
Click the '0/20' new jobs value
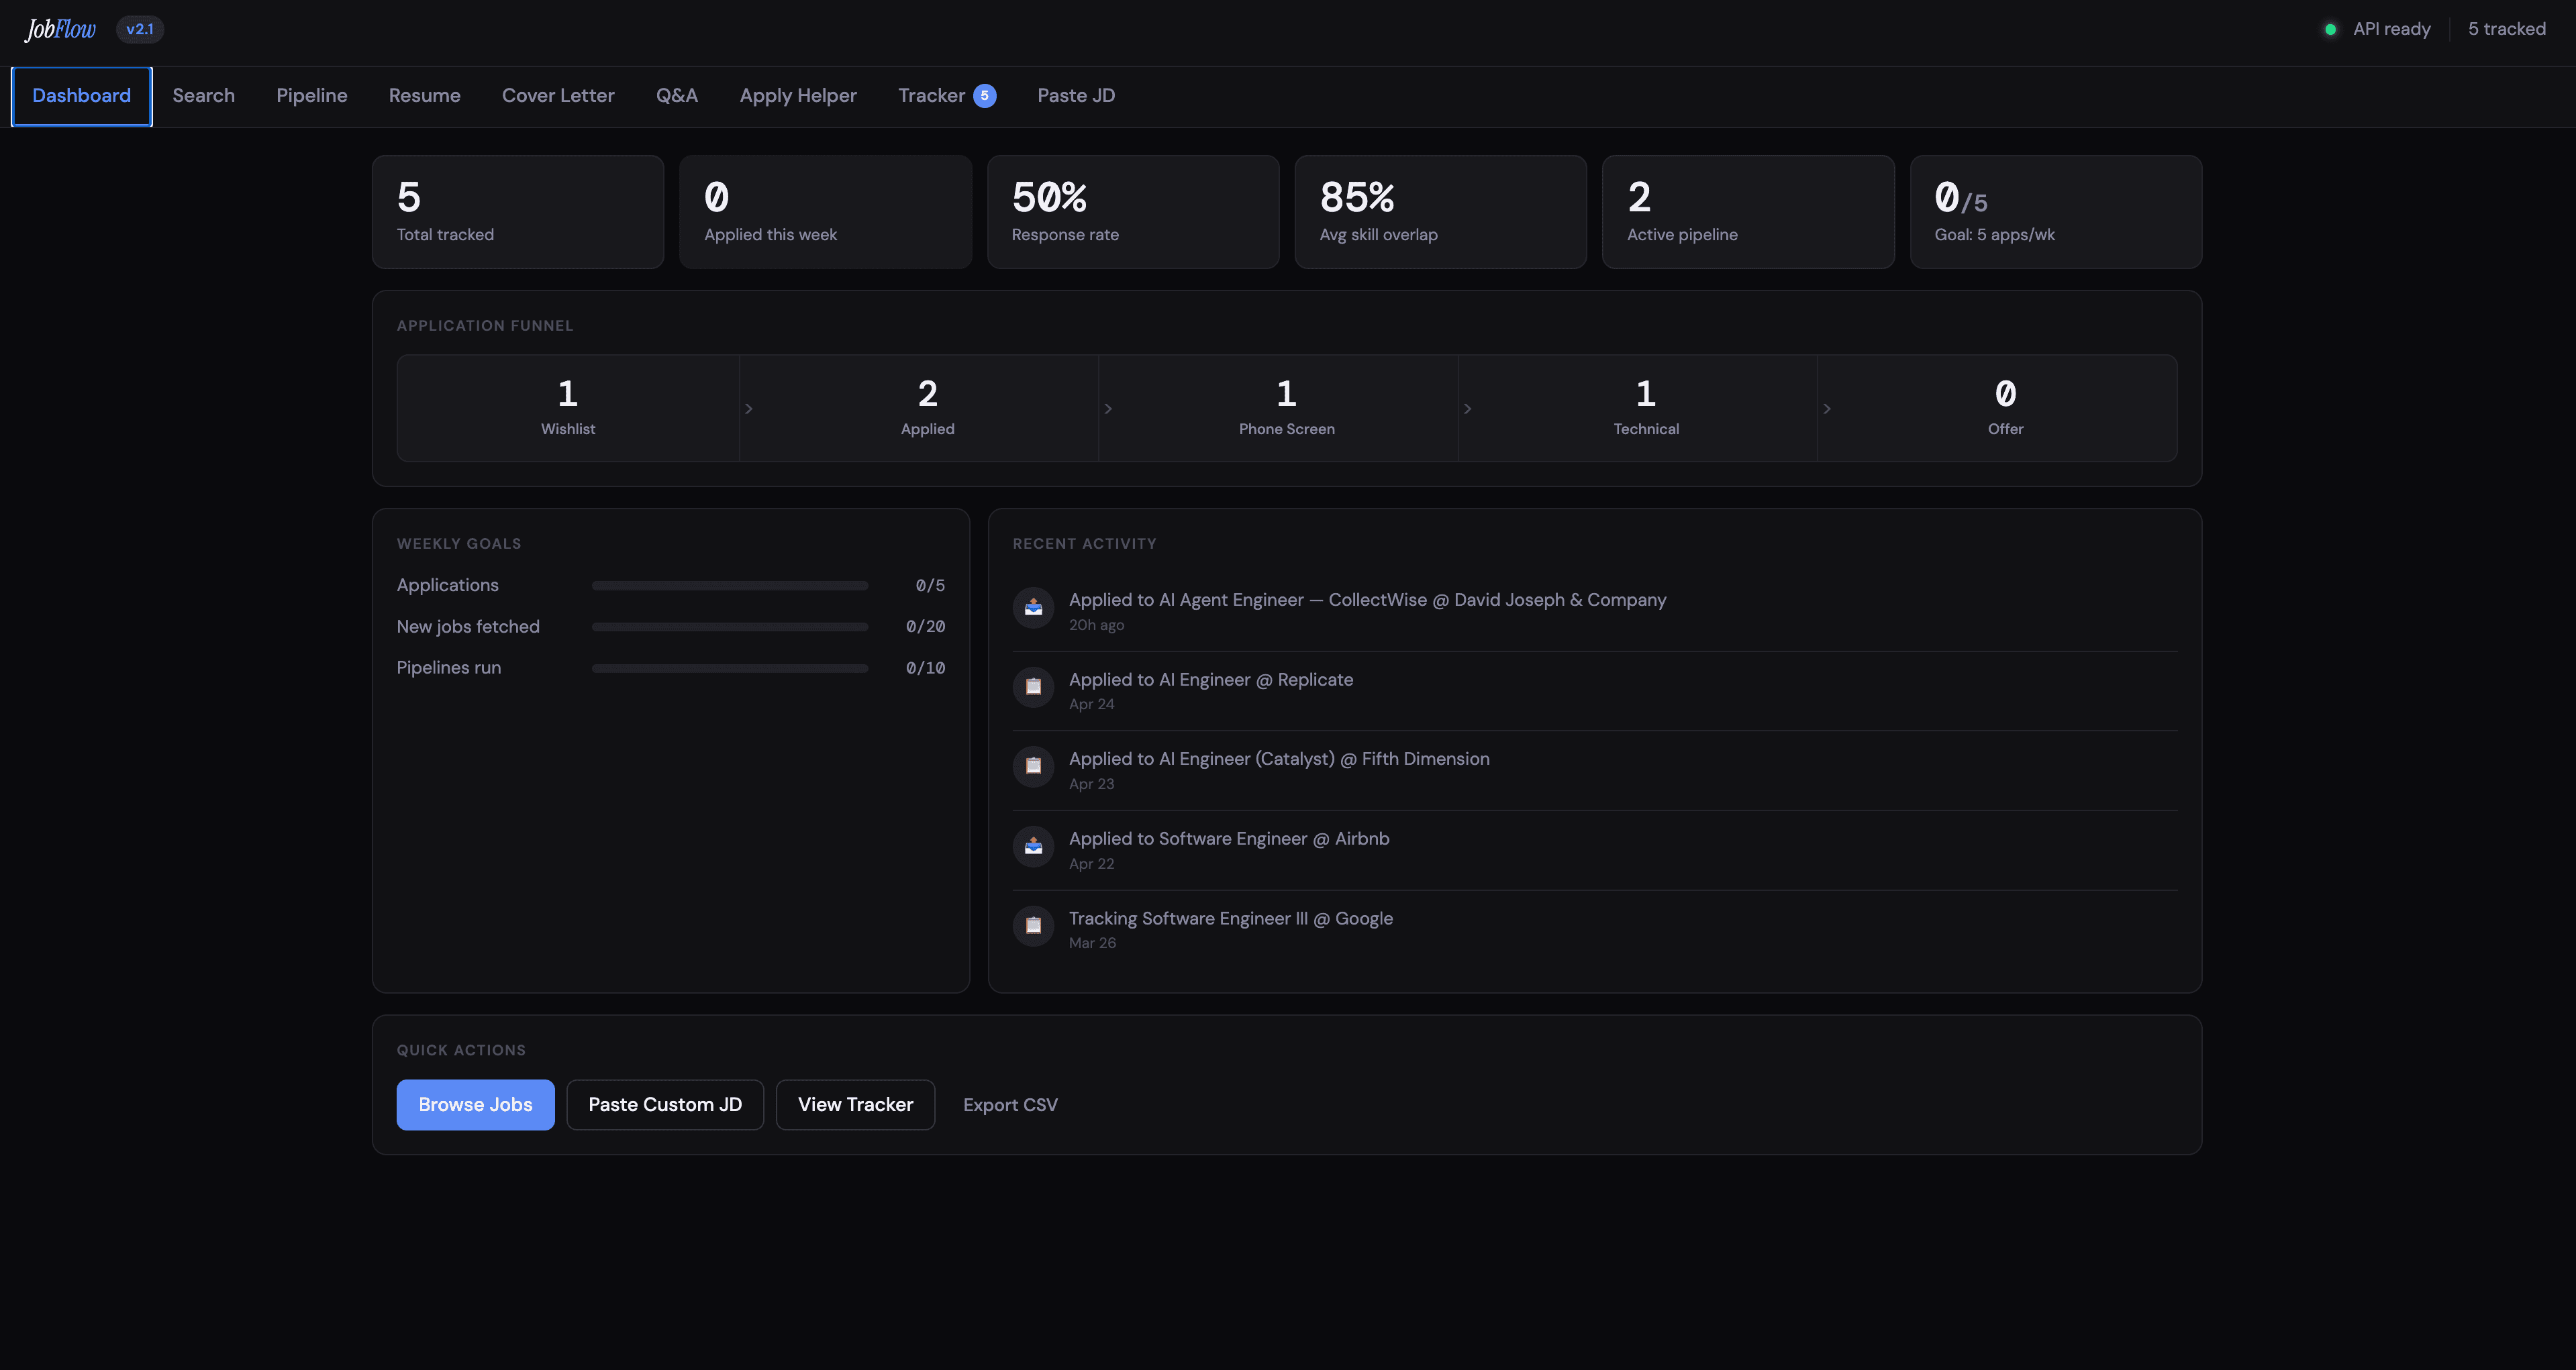point(925,627)
